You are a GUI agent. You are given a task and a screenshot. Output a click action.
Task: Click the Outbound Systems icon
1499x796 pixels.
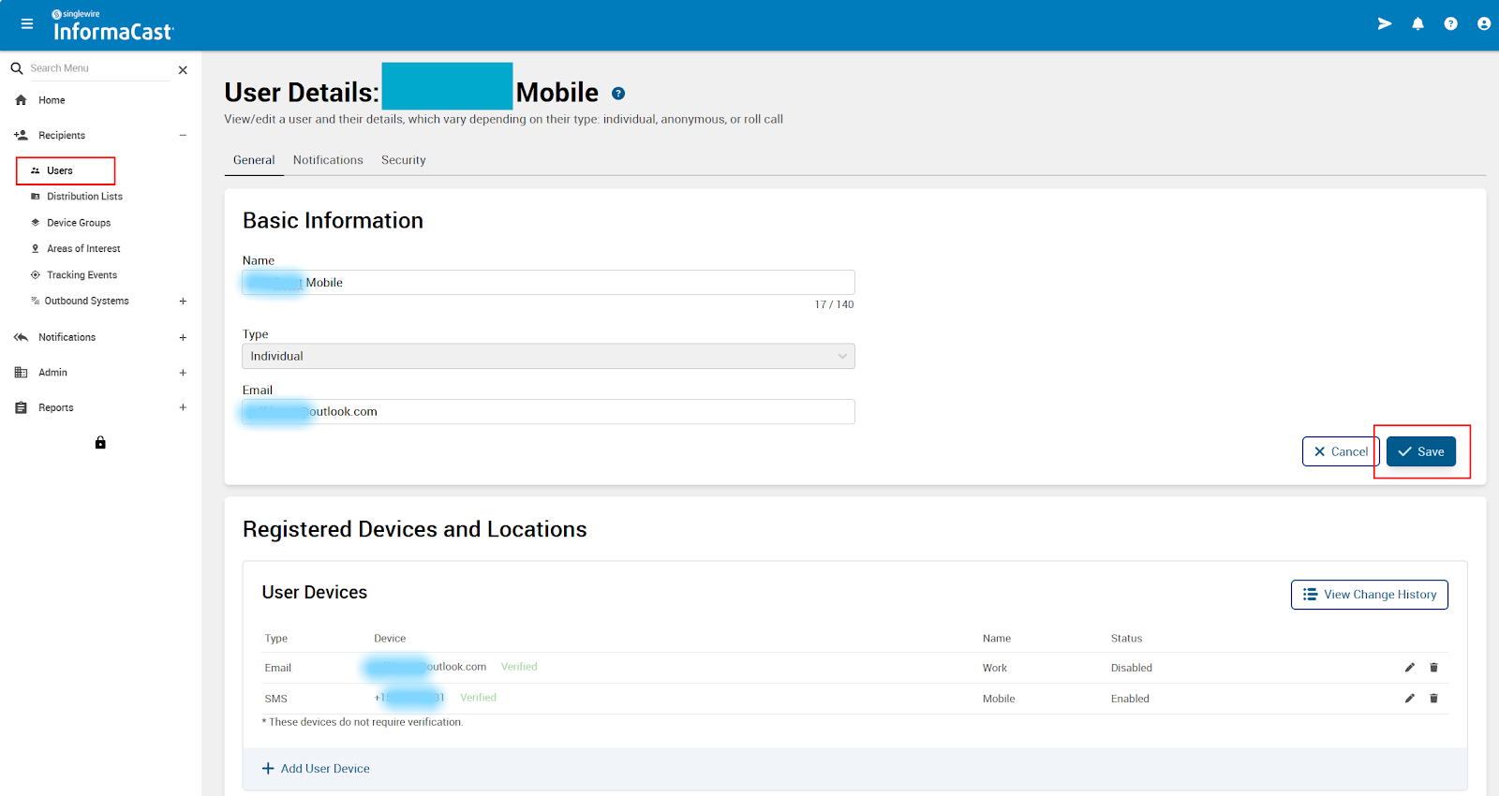36,302
